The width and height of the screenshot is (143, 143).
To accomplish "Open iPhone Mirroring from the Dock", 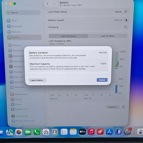I will point(118,132).
